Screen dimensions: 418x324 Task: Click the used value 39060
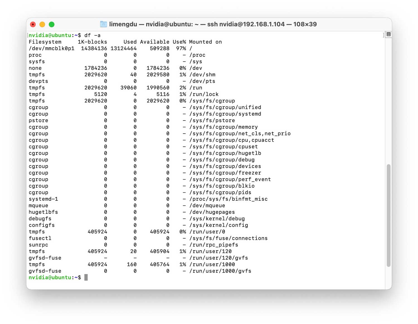coord(128,88)
